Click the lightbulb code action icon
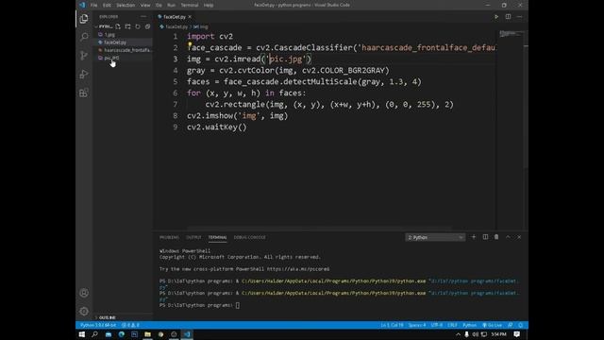The image size is (604, 340). 190,44
